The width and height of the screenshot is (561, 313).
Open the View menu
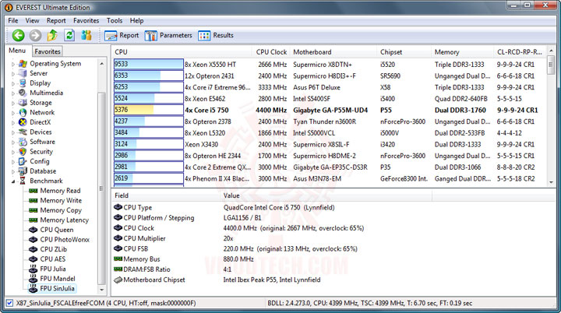point(32,21)
